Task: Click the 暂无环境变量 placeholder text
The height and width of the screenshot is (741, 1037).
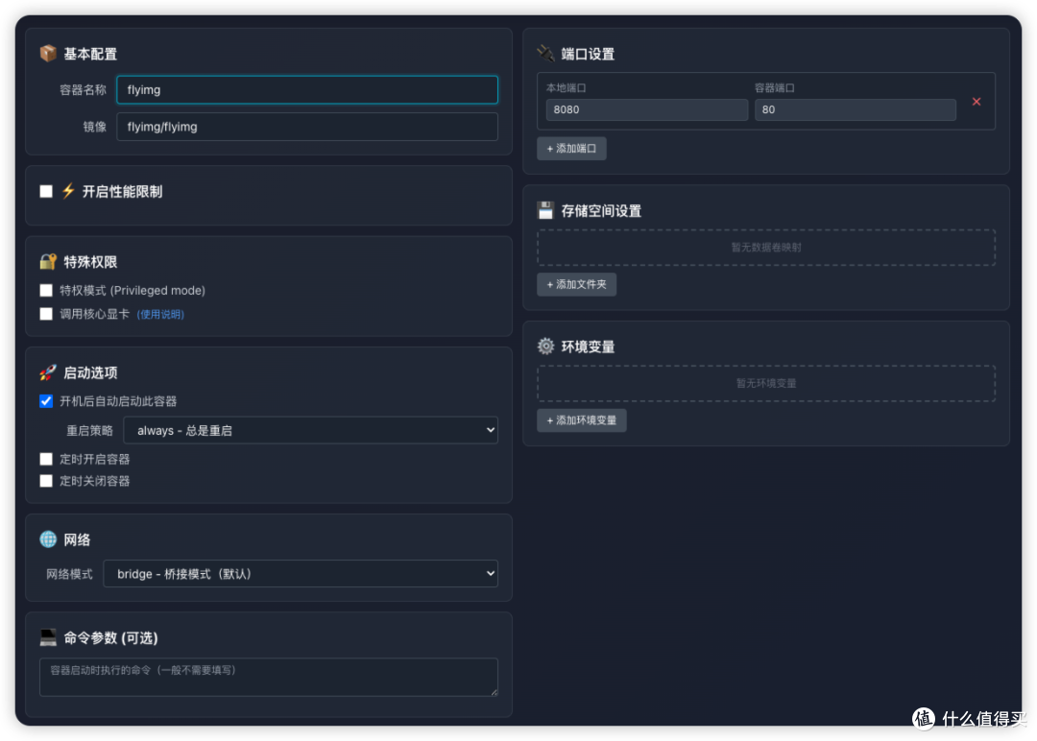Action: click(766, 383)
